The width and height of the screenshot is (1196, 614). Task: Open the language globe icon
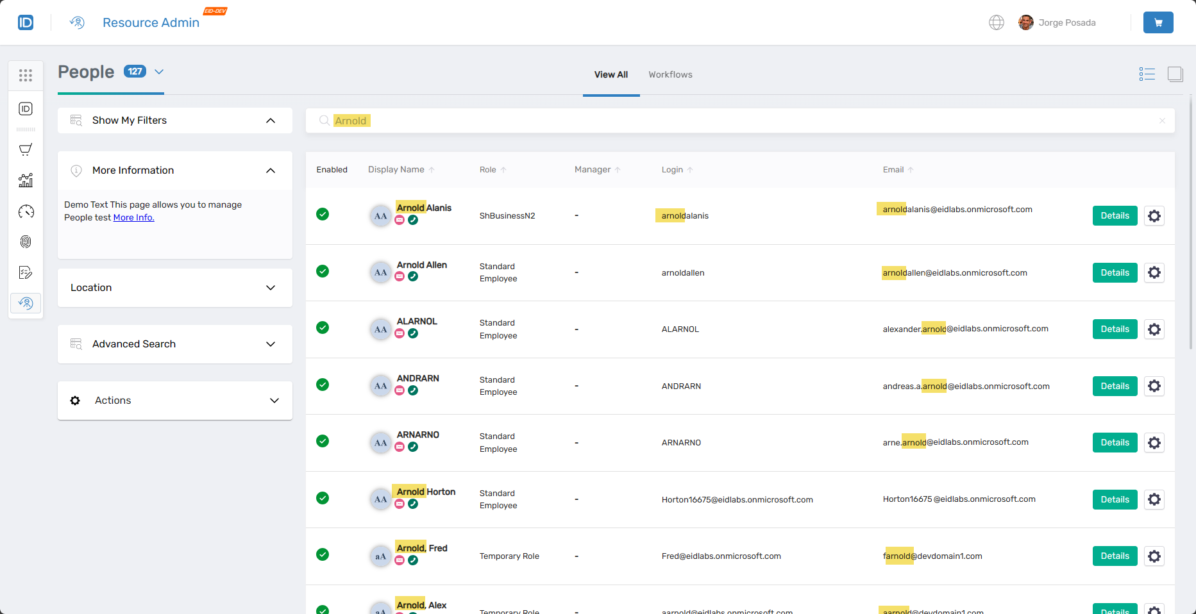996,22
